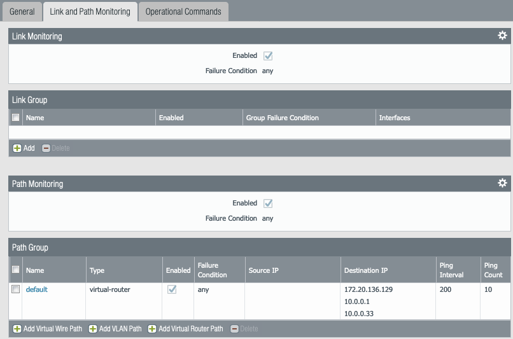Toggle Link Monitoring Enabled checkbox
This screenshot has height=339, width=513.
(x=268, y=56)
